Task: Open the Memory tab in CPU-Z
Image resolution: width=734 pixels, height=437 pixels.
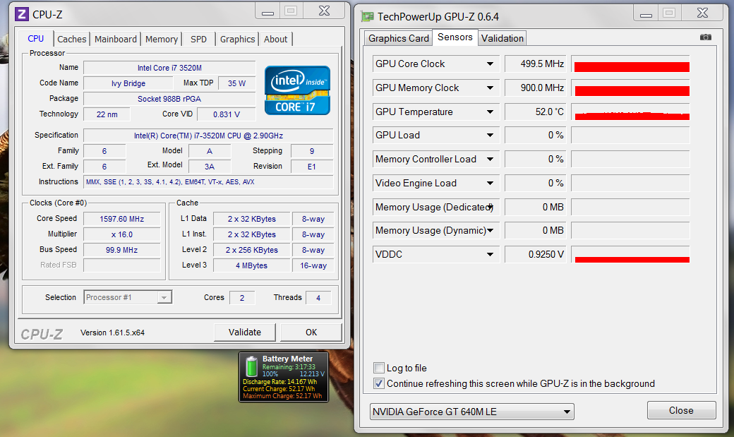Action: coord(162,40)
